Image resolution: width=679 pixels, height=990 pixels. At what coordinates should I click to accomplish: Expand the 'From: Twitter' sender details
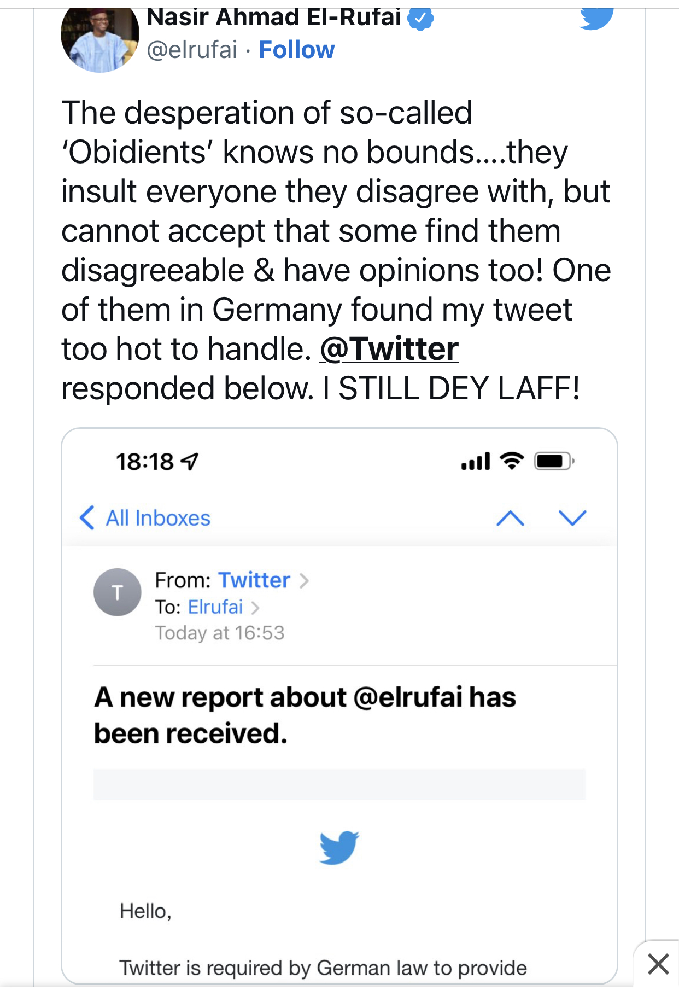(x=254, y=580)
